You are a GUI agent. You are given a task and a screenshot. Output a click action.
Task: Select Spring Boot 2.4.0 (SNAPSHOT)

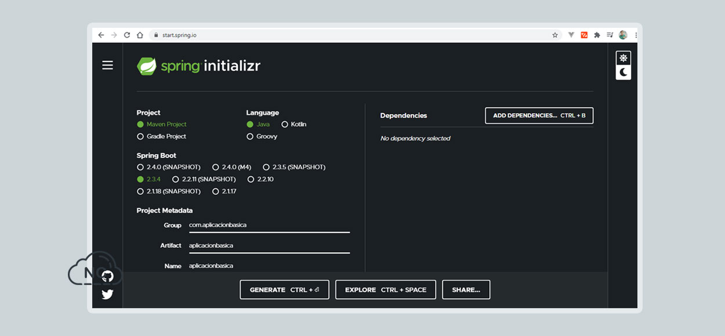pos(169,167)
